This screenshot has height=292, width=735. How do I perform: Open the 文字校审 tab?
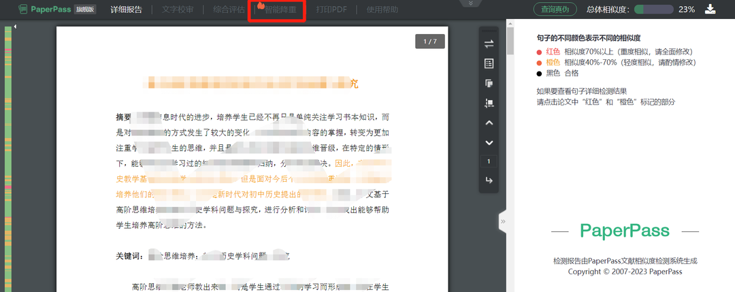pyautogui.click(x=178, y=10)
